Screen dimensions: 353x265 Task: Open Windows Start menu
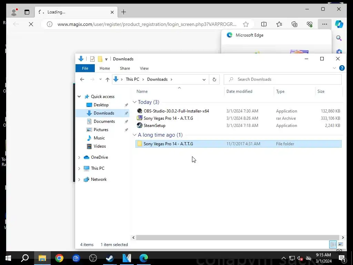tap(8, 258)
